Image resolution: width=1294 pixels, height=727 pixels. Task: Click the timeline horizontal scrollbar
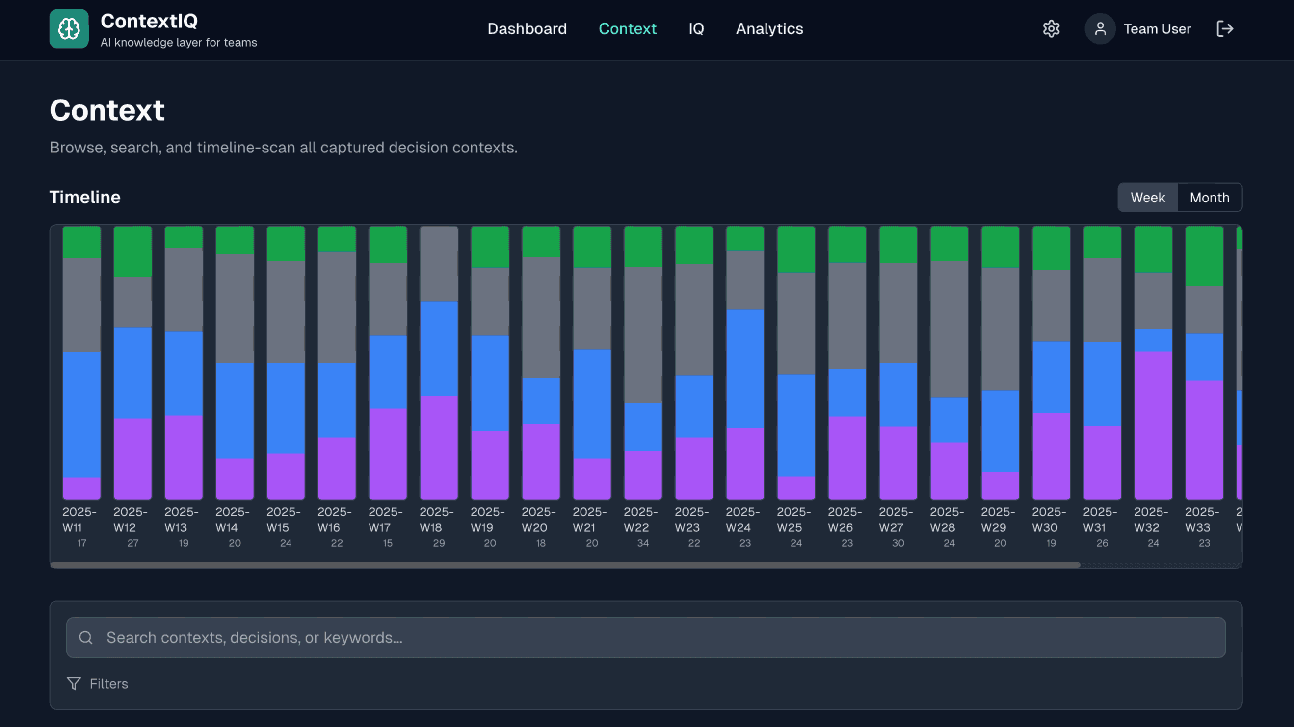pos(565,565)
